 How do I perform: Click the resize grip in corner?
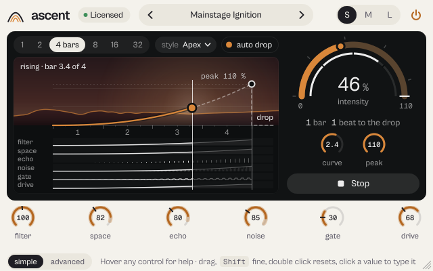(x=427, y=265)
